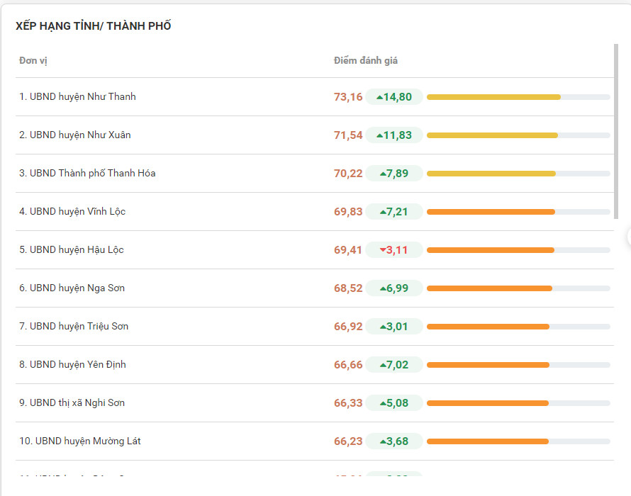Open UBND thị xã Nghi Sơn row
Viewport: 631px width, 496px height.
(72, 403)
